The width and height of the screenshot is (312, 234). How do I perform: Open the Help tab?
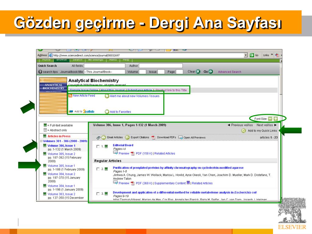126,60
